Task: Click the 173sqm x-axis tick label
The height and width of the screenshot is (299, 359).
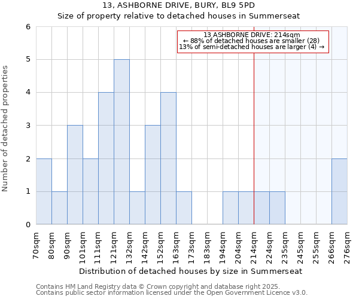Action: pyautogui.click(x=191, y=248)
